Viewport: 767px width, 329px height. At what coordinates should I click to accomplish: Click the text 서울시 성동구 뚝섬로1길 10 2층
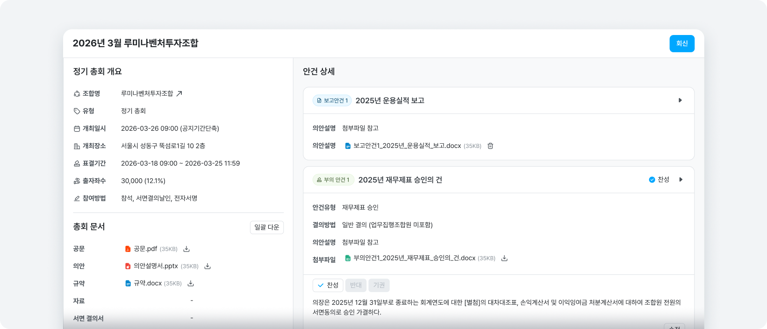[163, 146]
